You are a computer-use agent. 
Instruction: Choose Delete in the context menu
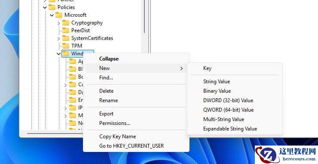[x=136, y=91]
